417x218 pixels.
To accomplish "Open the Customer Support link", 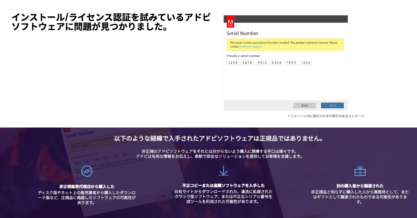I will [x=251, y=46].
